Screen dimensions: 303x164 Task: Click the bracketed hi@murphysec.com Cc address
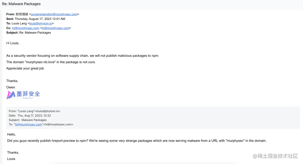56,28
